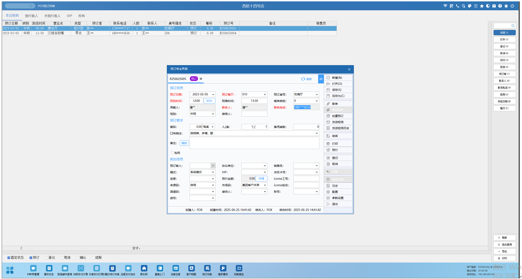Click the 导出 button in the right panel
This screenshot has width=522, height=279.
click(505, 251)
